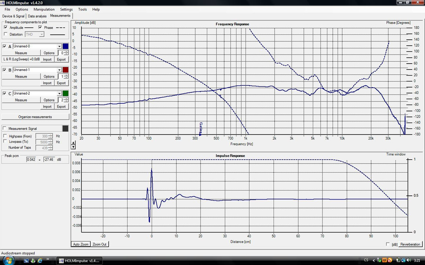Increase slot C number stepper
The width and height of the screenshot is (425, 265).
pos(66,99)
